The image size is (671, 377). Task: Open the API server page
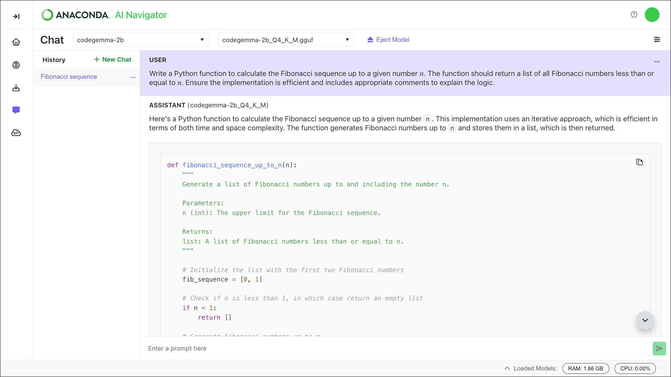[16, 133]
